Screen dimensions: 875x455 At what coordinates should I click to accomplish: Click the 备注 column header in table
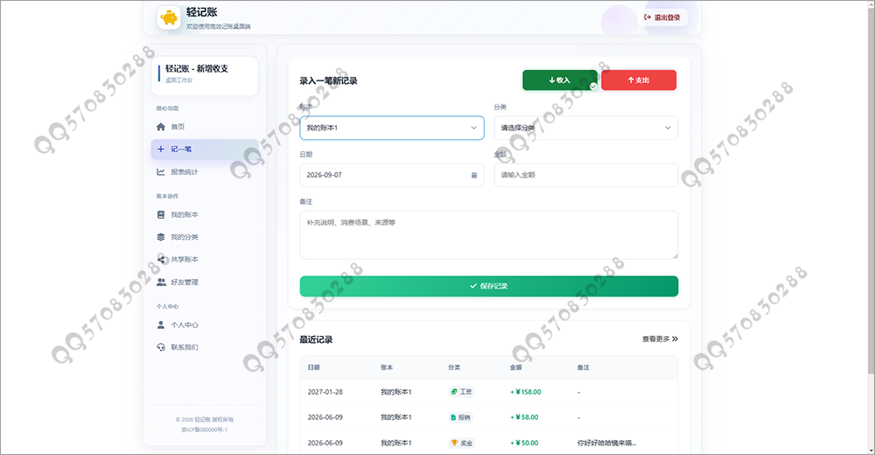[x=583, y=367]
